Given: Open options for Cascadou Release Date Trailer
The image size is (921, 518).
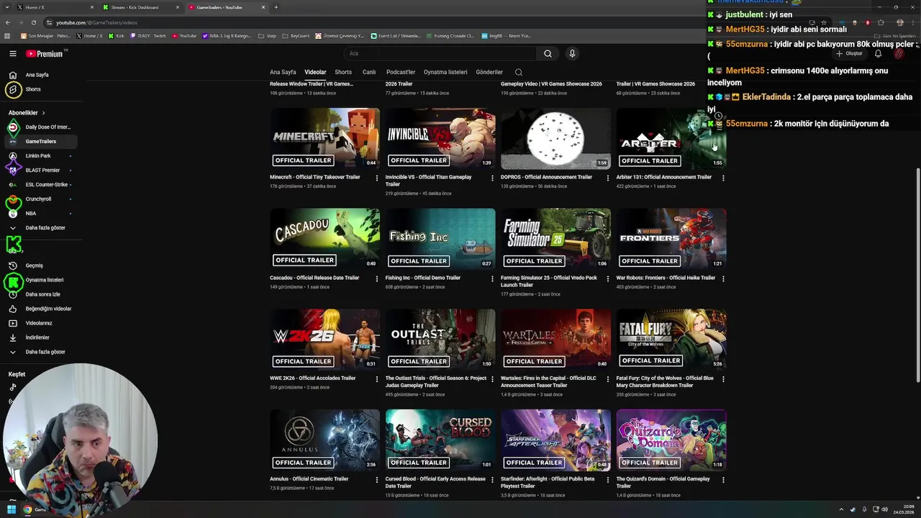Looking at the screenshot, I should click(x=376, y=278).
